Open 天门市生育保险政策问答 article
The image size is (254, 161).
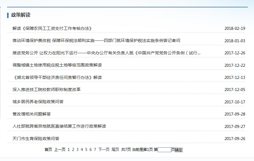pos(36,139)
